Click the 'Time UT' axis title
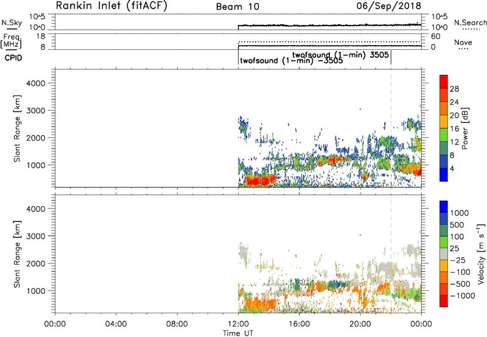 238,333
